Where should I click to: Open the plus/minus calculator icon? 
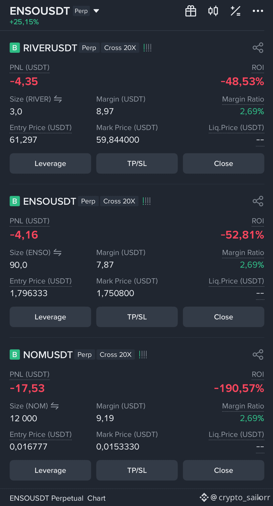pyautogui.click(x=235, y=11)
